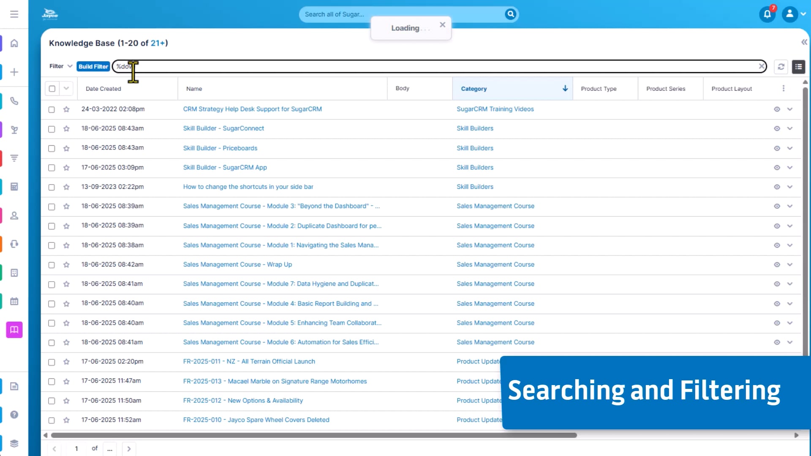The height and width of the screenshot is (456, 811).
Task: Click the hamburger menu icon
Action: click(x=14, y=14)
